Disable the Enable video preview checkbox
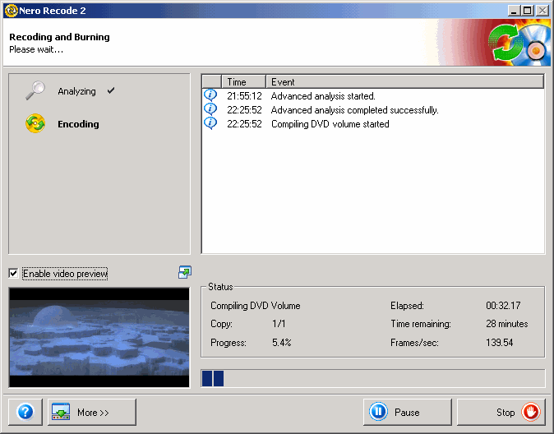The image size is (554, 434). 14,273
